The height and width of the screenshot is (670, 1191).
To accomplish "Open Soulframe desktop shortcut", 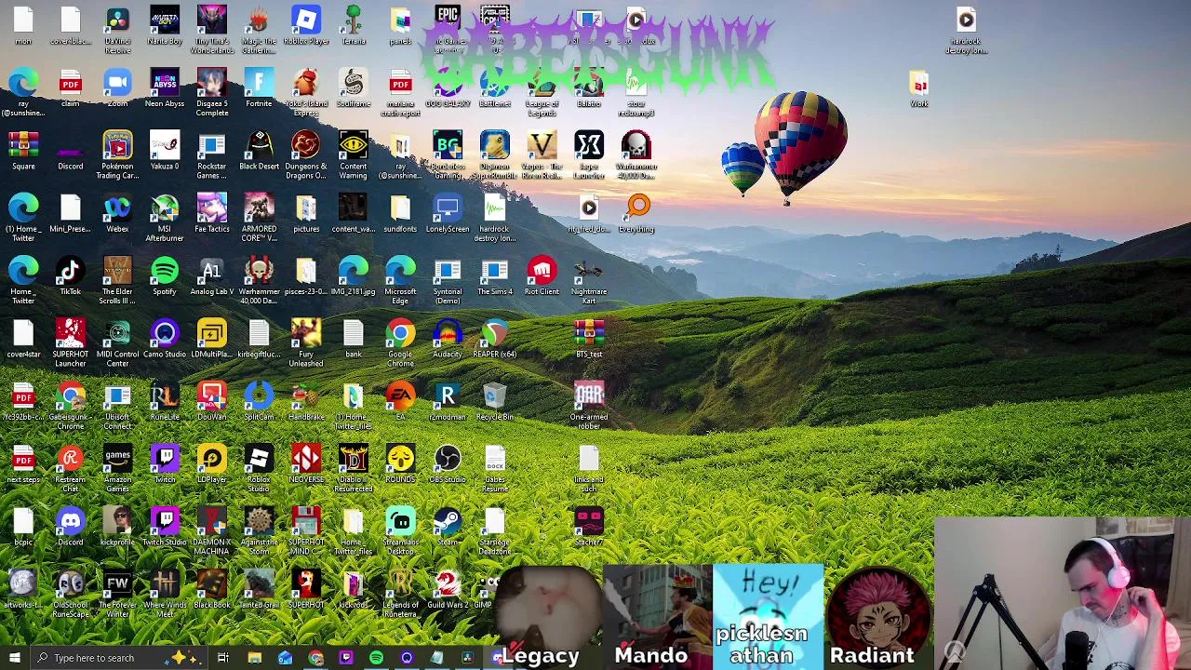I will click(x=354, y=88).
